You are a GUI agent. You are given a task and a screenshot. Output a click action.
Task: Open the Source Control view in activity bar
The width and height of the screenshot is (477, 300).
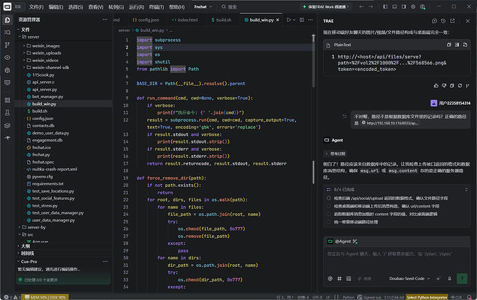tap(8, 45)
